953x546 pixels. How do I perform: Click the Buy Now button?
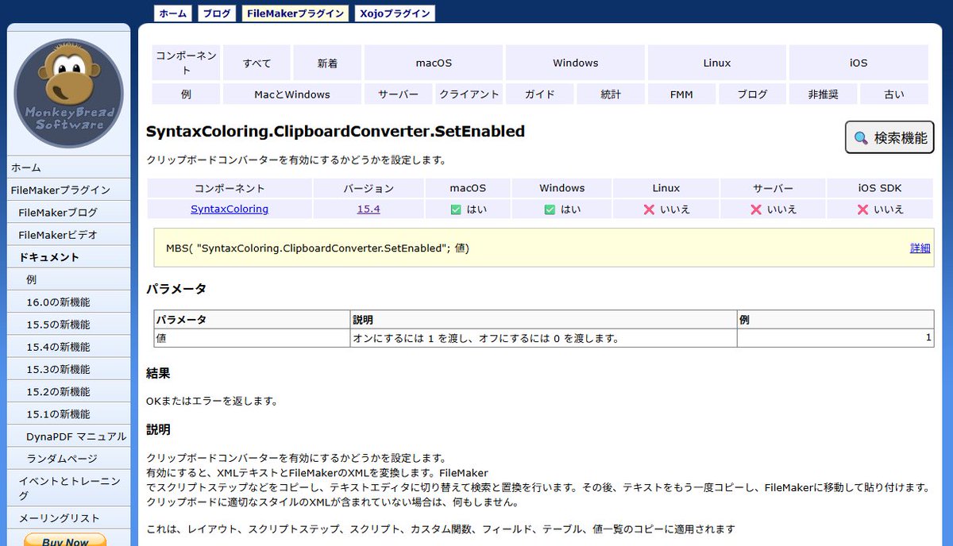65,540
